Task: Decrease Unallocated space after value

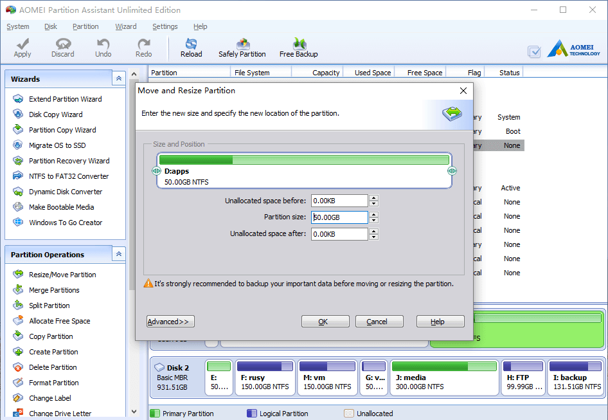Action: 374,237
